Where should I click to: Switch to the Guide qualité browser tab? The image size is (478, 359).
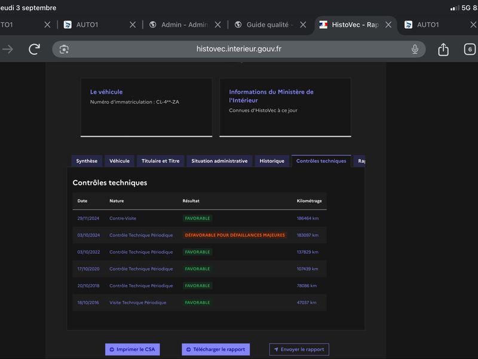point(264,25)
